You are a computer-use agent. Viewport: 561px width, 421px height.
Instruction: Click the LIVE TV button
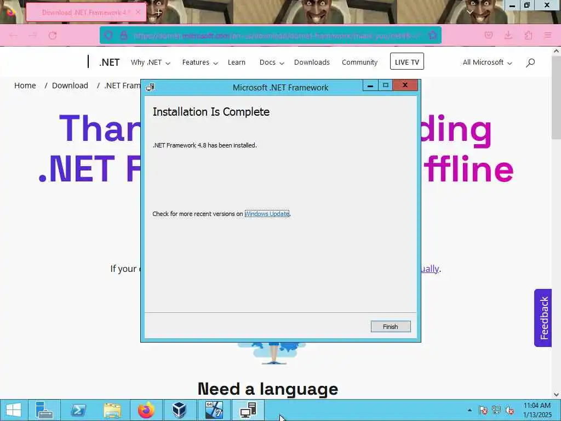(407, 61)
